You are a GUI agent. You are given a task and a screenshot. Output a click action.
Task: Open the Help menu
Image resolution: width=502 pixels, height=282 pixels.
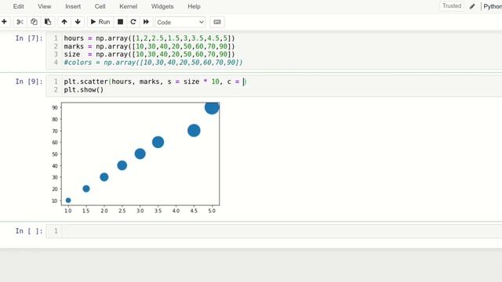pyautogui.click(x=194, y=6)
